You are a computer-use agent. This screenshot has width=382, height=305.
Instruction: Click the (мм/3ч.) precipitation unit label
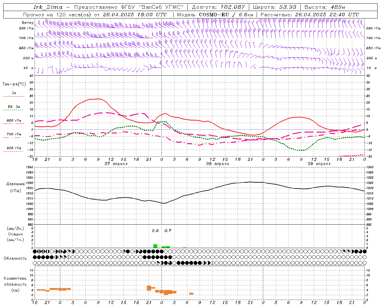click(x=16, y=228)
